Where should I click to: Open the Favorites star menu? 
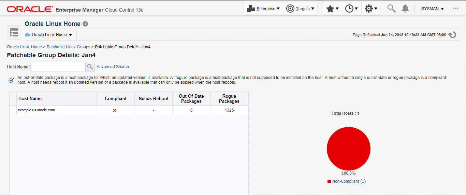point(332,9)
